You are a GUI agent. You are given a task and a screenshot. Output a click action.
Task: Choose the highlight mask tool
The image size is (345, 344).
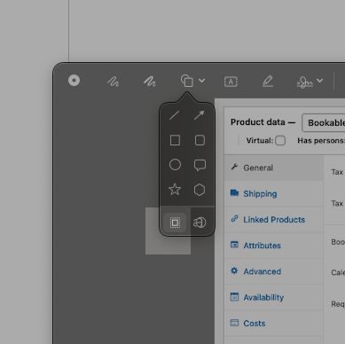tap(175, 223)
